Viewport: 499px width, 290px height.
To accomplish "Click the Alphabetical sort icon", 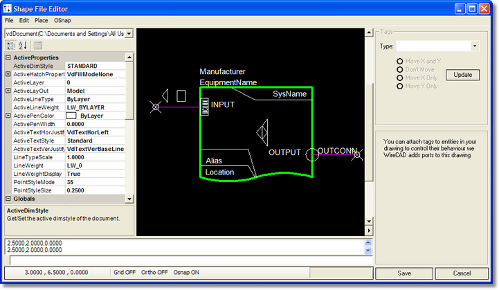I will 23,46.
